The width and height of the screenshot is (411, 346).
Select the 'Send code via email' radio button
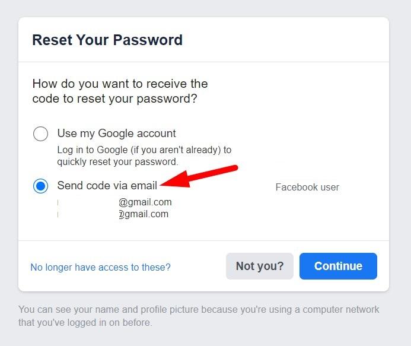pos(40,186)
